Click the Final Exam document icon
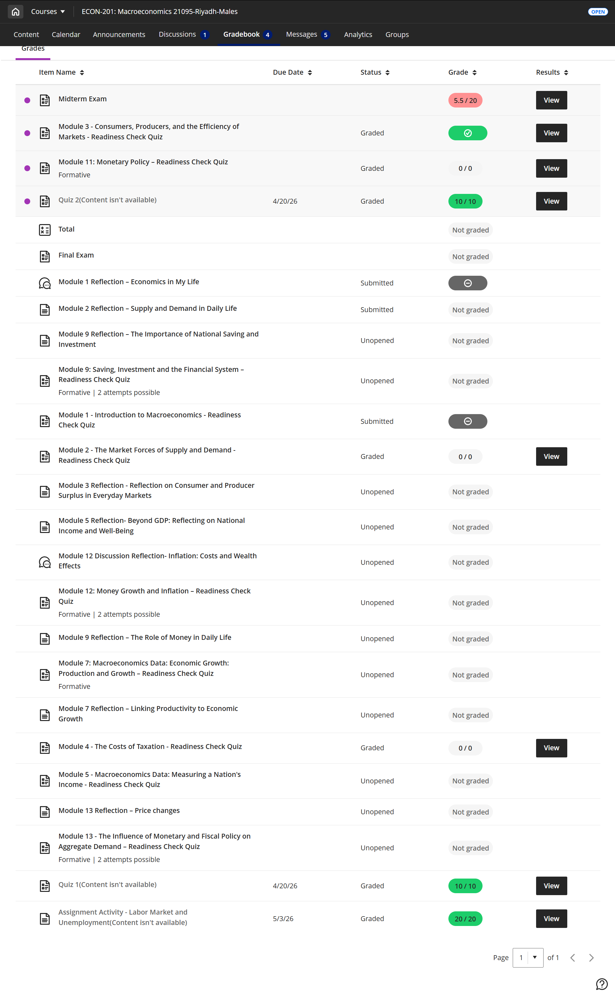Image resolution: width=615 pixels, height=1001 pixels. [x=45, y=256]
